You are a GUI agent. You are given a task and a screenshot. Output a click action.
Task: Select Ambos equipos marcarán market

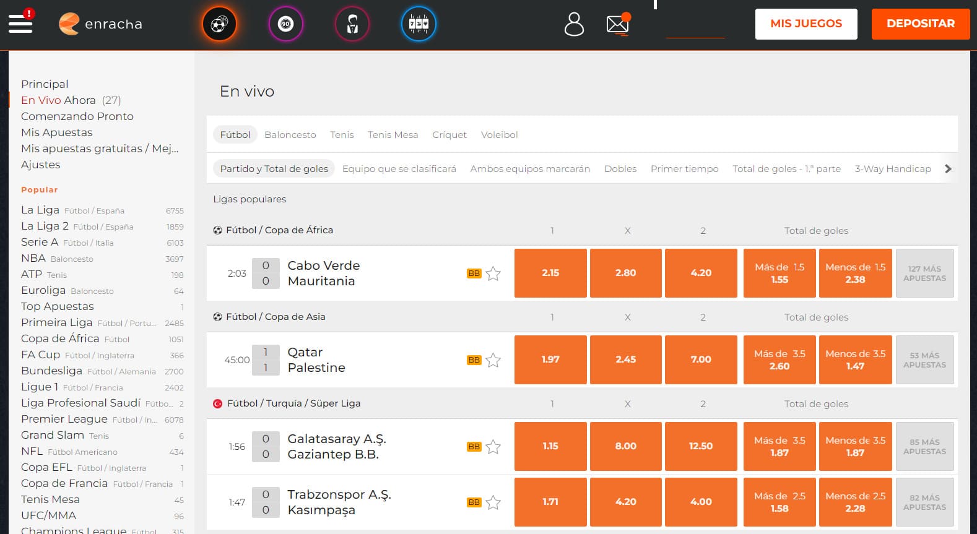point(530,169)
